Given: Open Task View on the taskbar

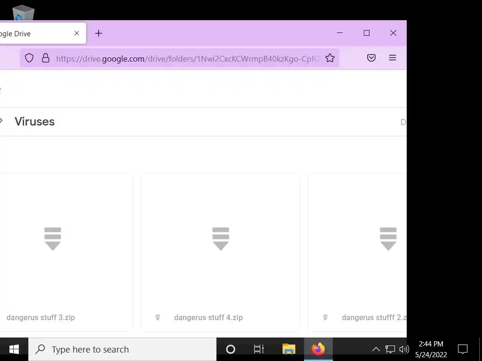Looking at the screenshot, I should (x=259, y=349).
